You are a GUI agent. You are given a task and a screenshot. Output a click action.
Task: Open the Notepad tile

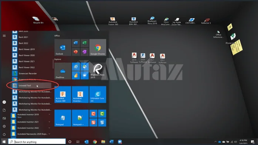coord(63,118)
